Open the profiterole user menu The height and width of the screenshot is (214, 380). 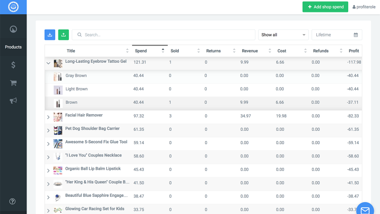click(364, 7)
